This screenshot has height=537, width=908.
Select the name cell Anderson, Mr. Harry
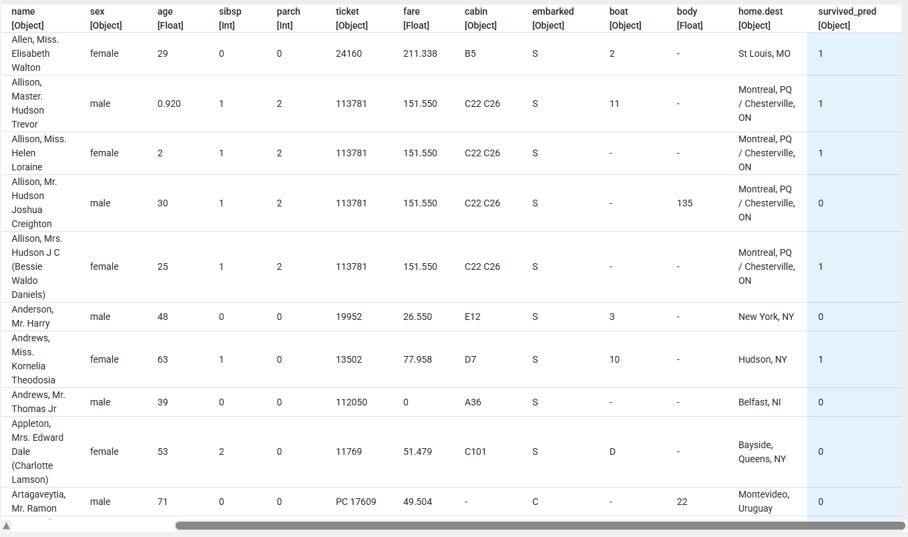(x=32, y=317)
